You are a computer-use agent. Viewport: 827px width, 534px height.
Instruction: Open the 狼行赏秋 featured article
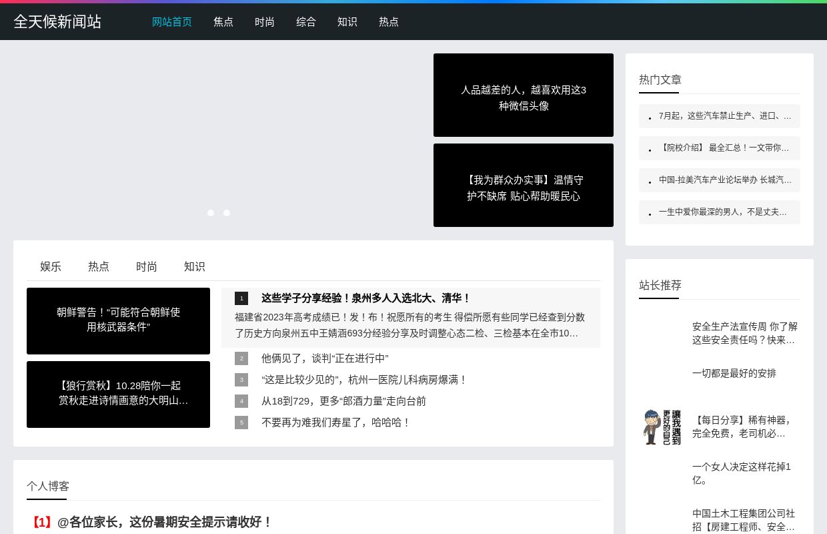tap(118, 394)
